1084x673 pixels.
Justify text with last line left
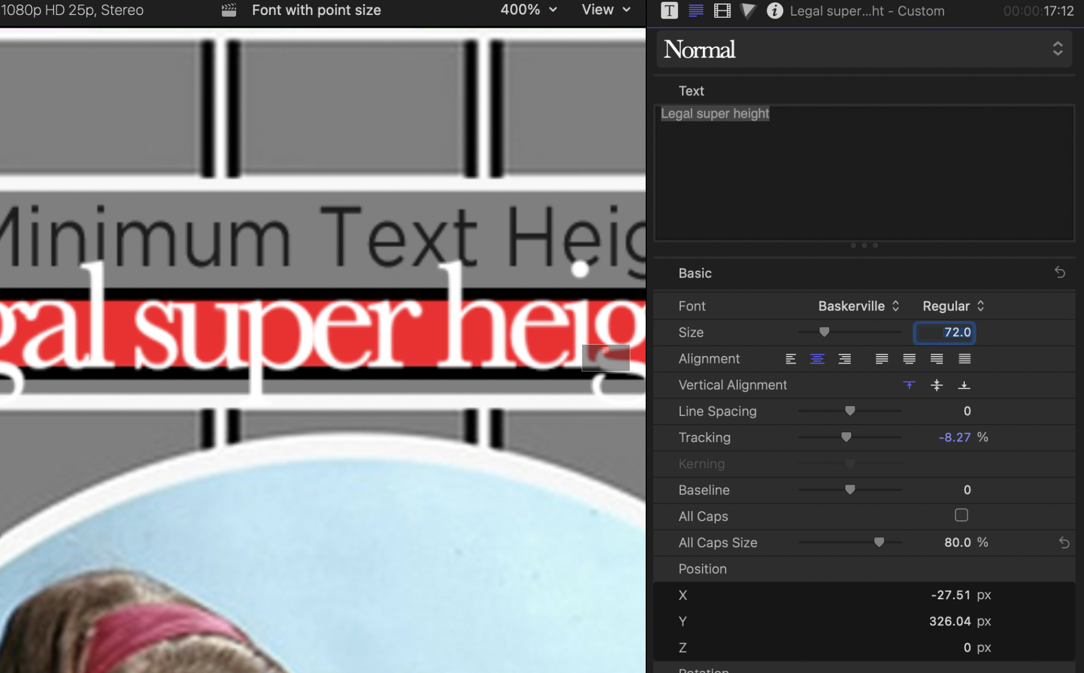[881, 359]
